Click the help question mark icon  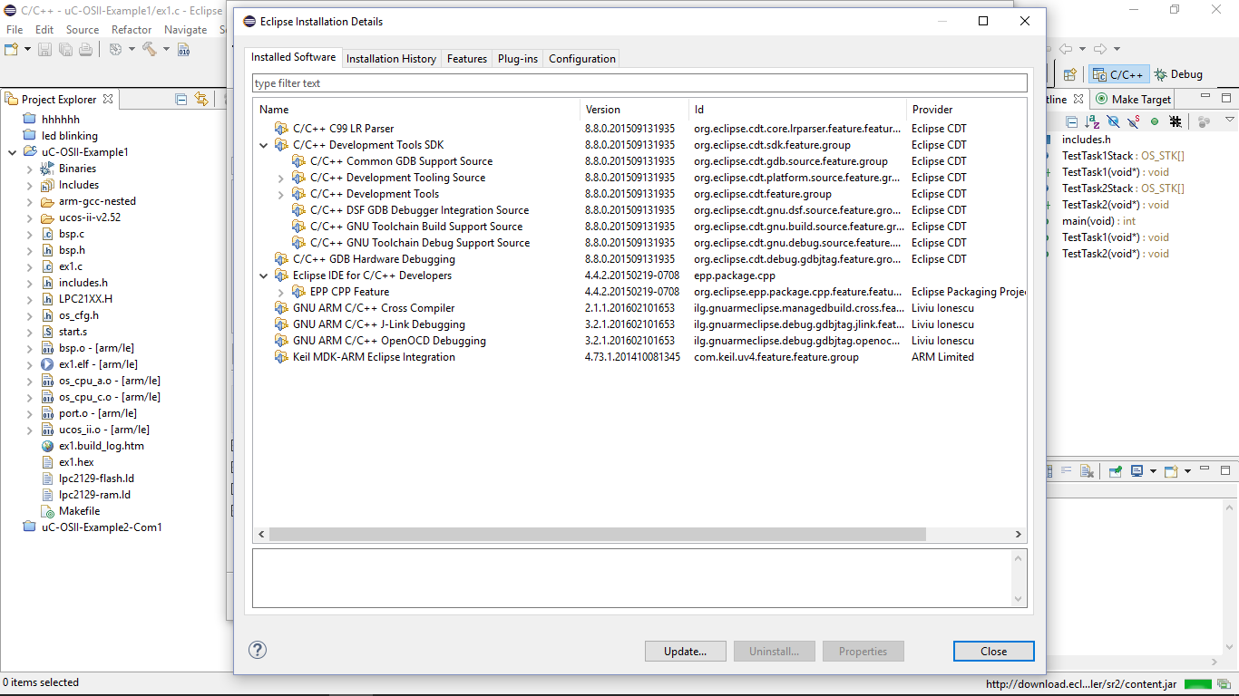point(258,650)
